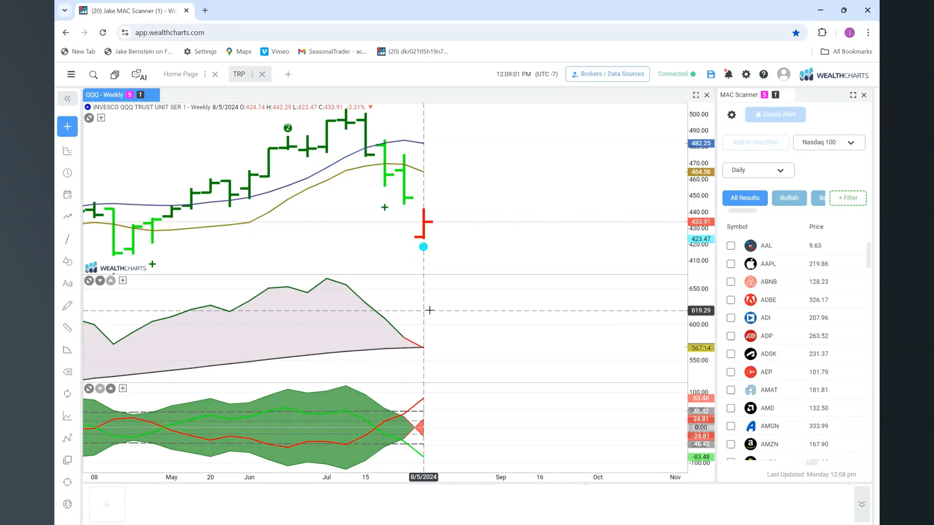Bookmark page with star icon
934x525 pixels.
point(796,33)
